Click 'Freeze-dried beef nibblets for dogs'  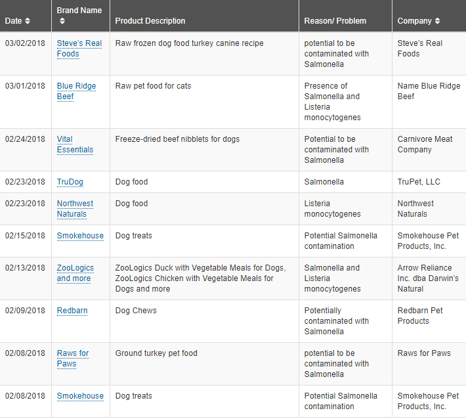coord(177,139)
